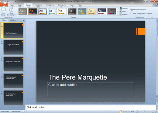Switch to the Animations tab
158x113 pixels.
click(50, 5)
